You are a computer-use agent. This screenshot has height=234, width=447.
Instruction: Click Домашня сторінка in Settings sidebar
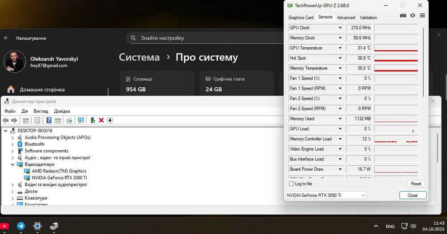[42, 90]
